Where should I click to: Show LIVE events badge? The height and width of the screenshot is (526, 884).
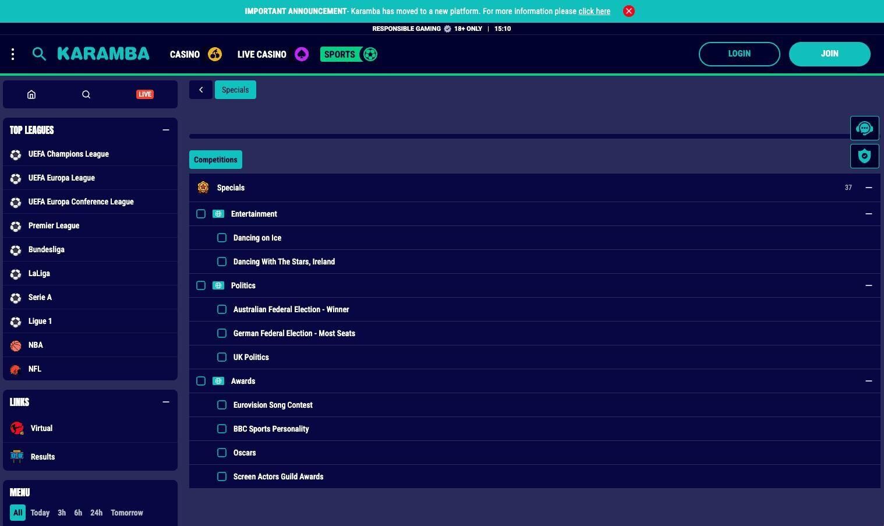point(144,94)
